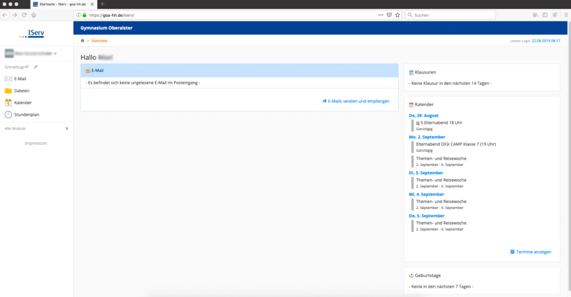The image size is (571, 297).
Task: Click the Gymnasium Oberalster title
Action: click(x=107, y=28)
